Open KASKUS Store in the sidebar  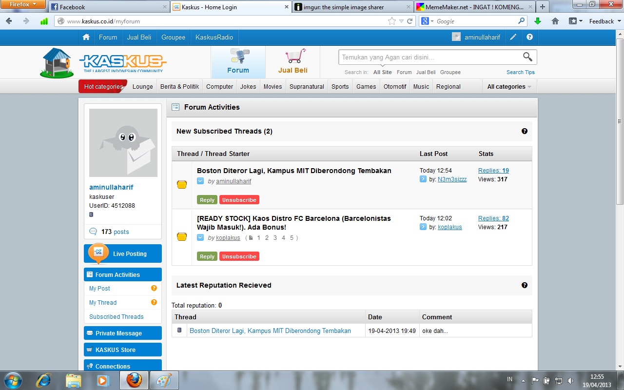tap(123, 350)
